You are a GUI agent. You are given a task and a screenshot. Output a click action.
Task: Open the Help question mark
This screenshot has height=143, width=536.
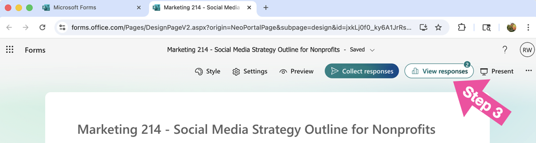(505, 50)
